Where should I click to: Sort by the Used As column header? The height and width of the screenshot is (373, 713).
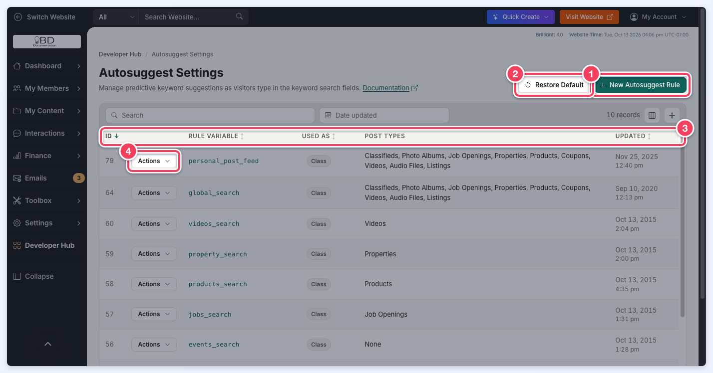tap(319, 136)
